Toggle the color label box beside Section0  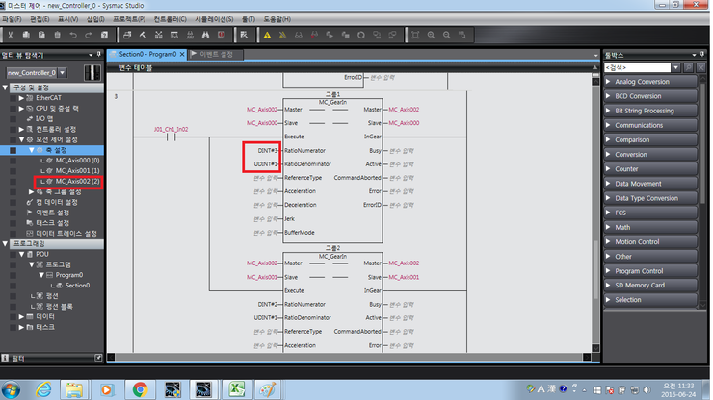(13, 286)
